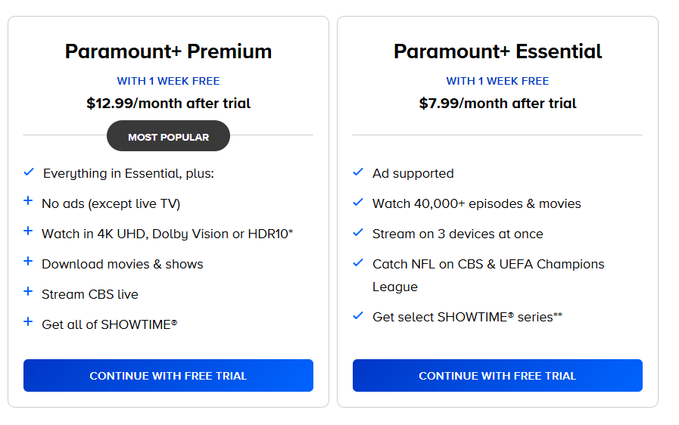Click the plus icon beside "Download movies & shows"
Screen dimensions: 679x425
pos(28,262)
